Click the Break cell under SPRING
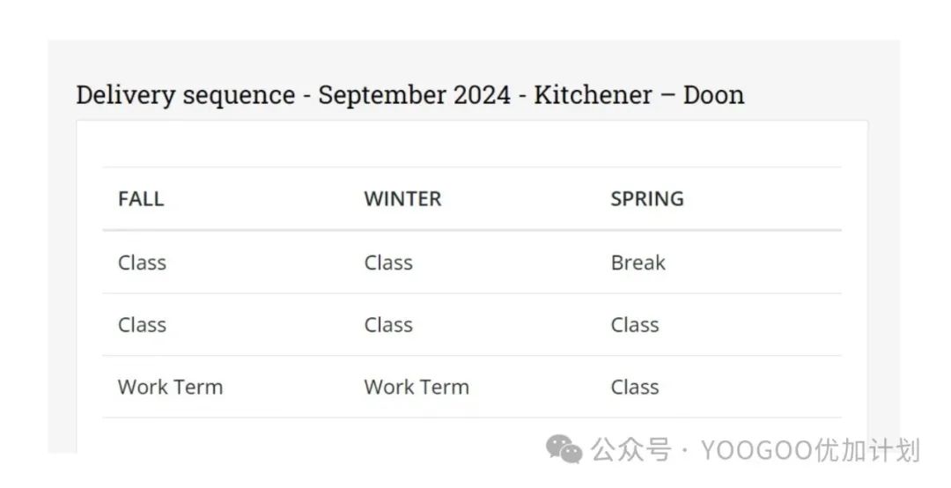Screen dimensions: 951x488 638,262
